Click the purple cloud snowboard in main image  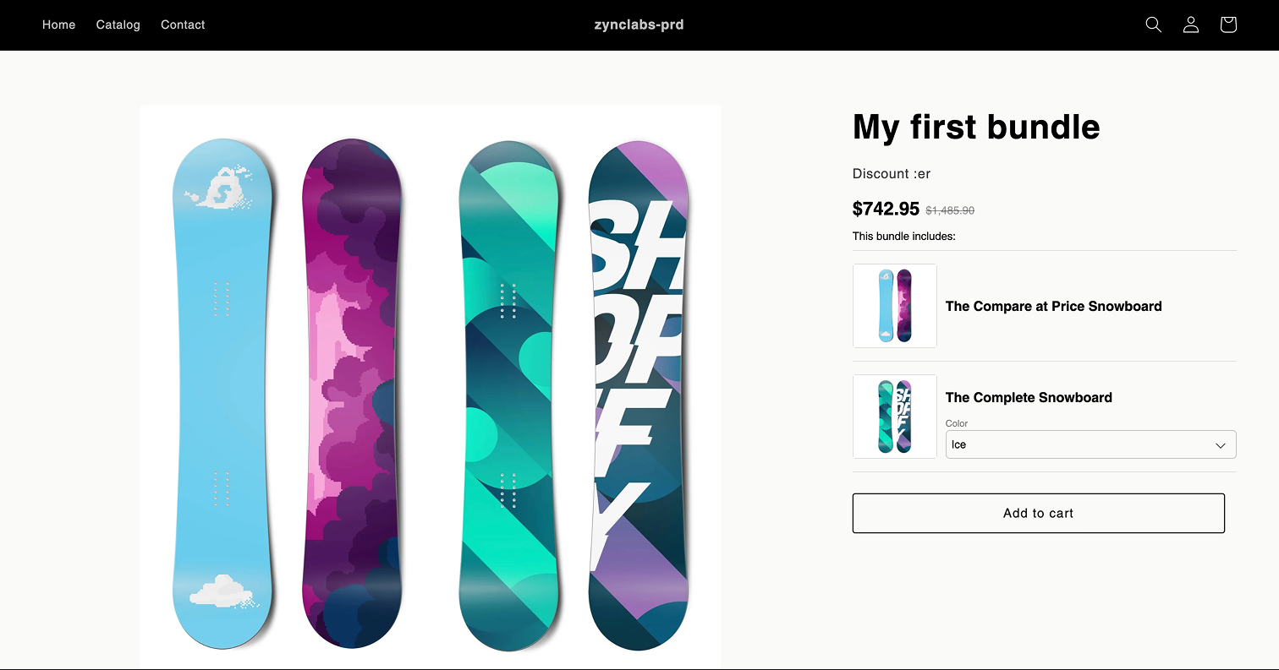point(351,393)
